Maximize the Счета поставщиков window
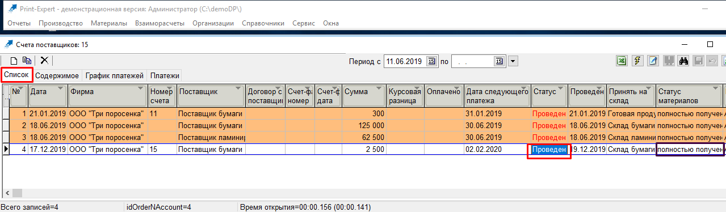The height and width of the screenshot is (212, 726). [x=710, y=44]
